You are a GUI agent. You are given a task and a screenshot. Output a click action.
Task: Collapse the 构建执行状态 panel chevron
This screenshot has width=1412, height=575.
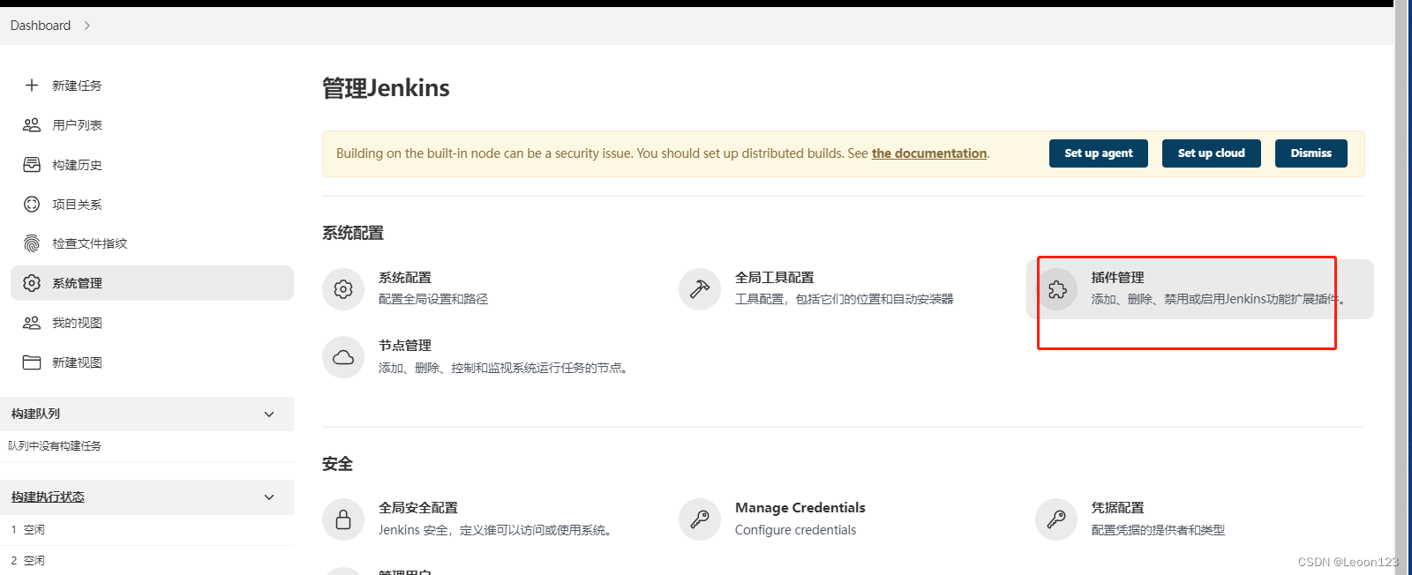[x=269, y=497]
